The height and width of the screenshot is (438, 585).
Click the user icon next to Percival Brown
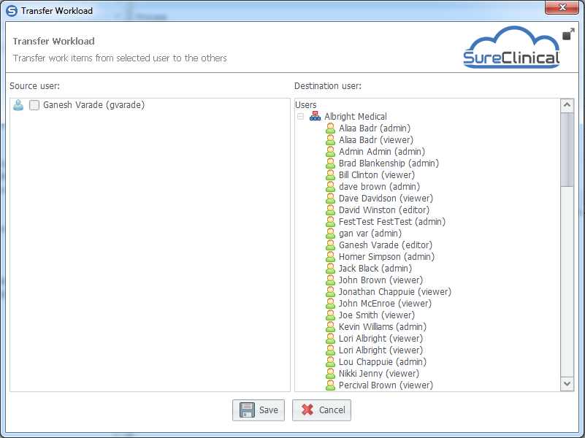(330, 385)
